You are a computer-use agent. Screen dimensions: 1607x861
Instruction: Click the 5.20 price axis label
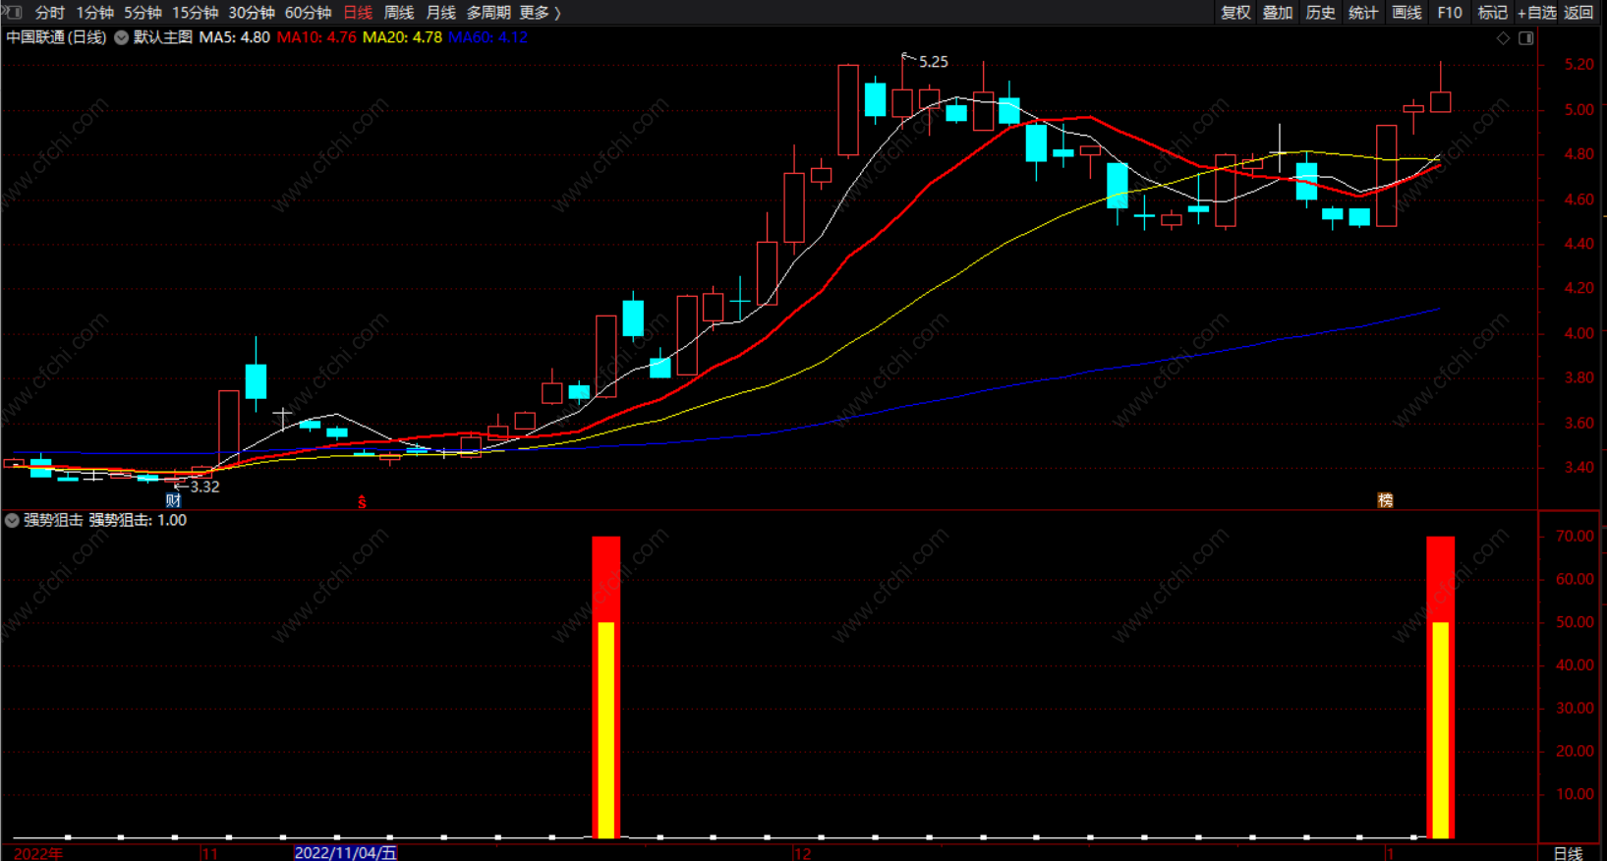(1578, 65)
